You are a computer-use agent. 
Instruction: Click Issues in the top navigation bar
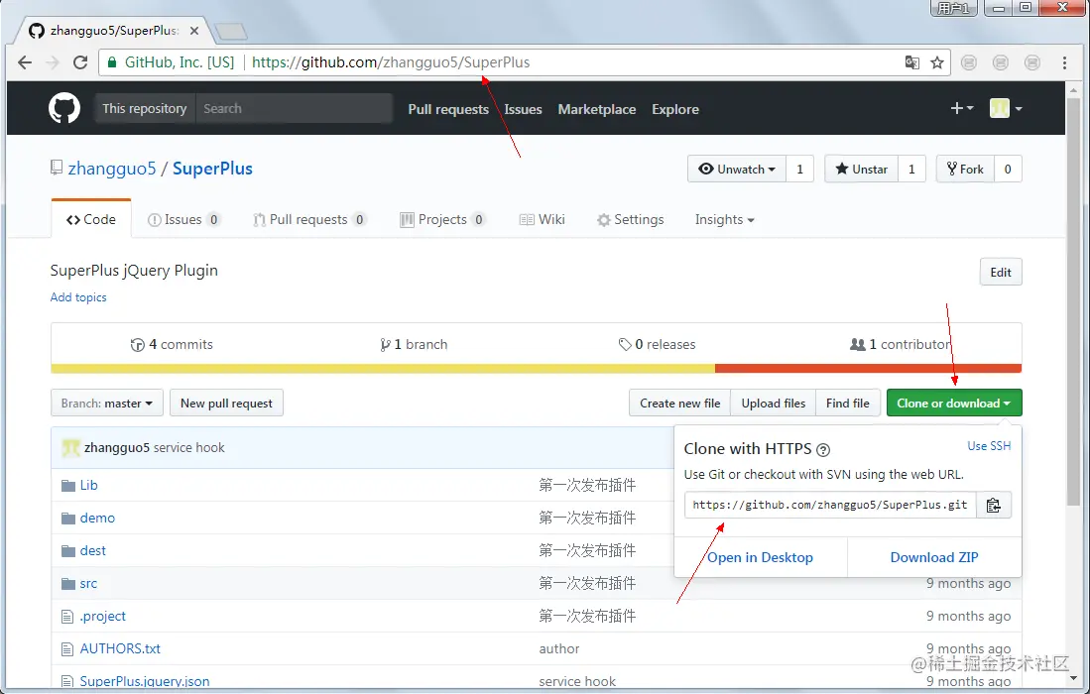(x=523, y=109)
